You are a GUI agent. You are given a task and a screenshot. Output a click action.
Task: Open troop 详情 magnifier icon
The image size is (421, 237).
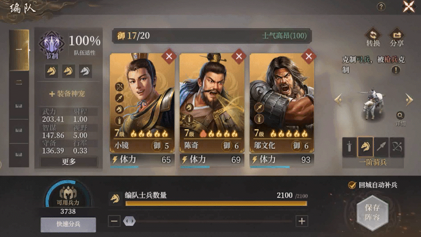coord(400,116)
